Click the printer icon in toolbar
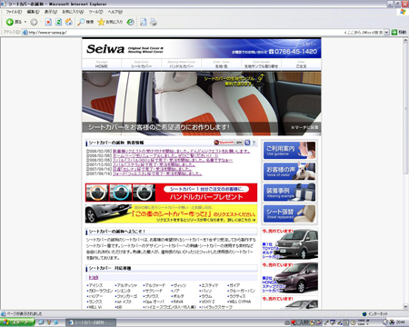 click(154, 22)
